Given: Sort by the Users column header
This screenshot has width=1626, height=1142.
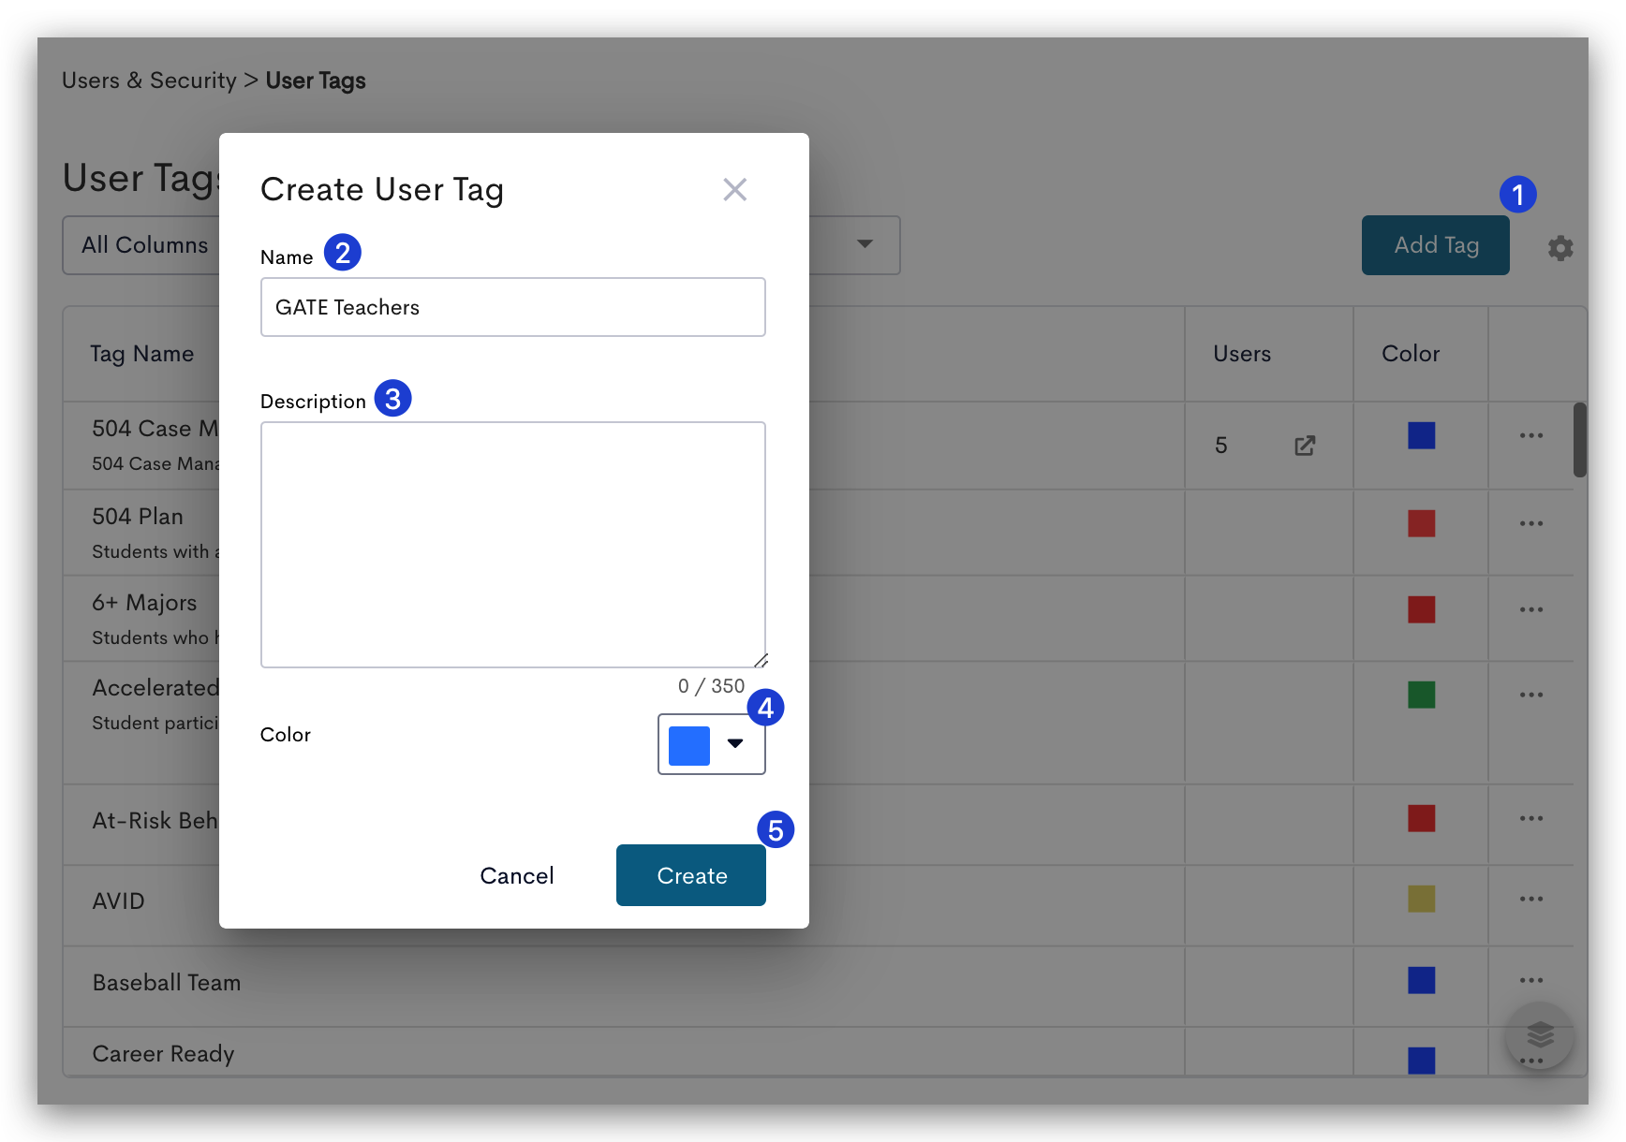Looking at the screenshot, I should pyautogui.click(x=1242, y=354).
